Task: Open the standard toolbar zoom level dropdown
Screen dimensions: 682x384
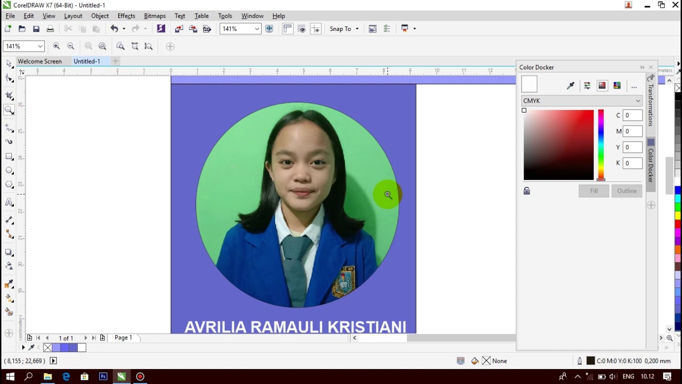Action: tap(256, 29)
